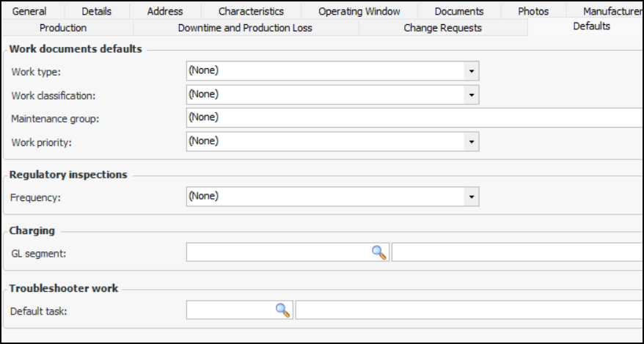View the Photos tab
644x344 pixels.
533,11
